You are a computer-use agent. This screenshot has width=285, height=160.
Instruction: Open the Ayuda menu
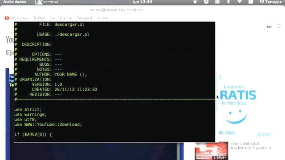(102, 18)
